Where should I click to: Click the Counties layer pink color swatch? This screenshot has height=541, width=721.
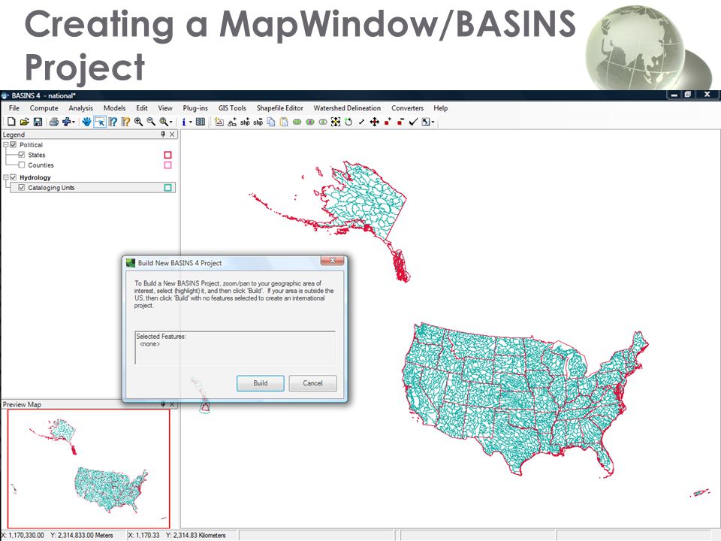pyautogui.click(x=167, y=165)
